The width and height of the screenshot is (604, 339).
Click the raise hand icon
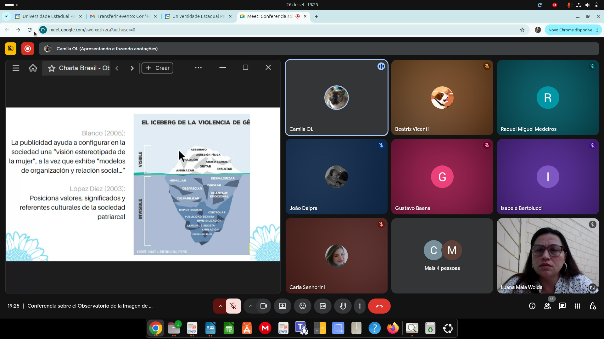343,306
